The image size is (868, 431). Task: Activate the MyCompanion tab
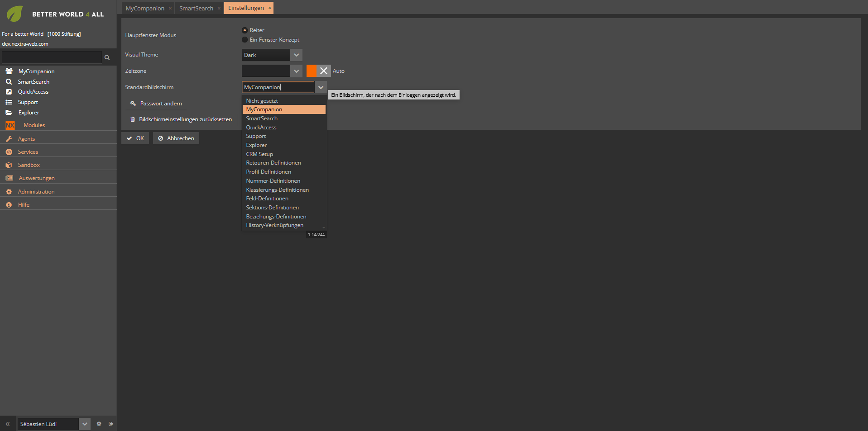click(x=144, y=8)
